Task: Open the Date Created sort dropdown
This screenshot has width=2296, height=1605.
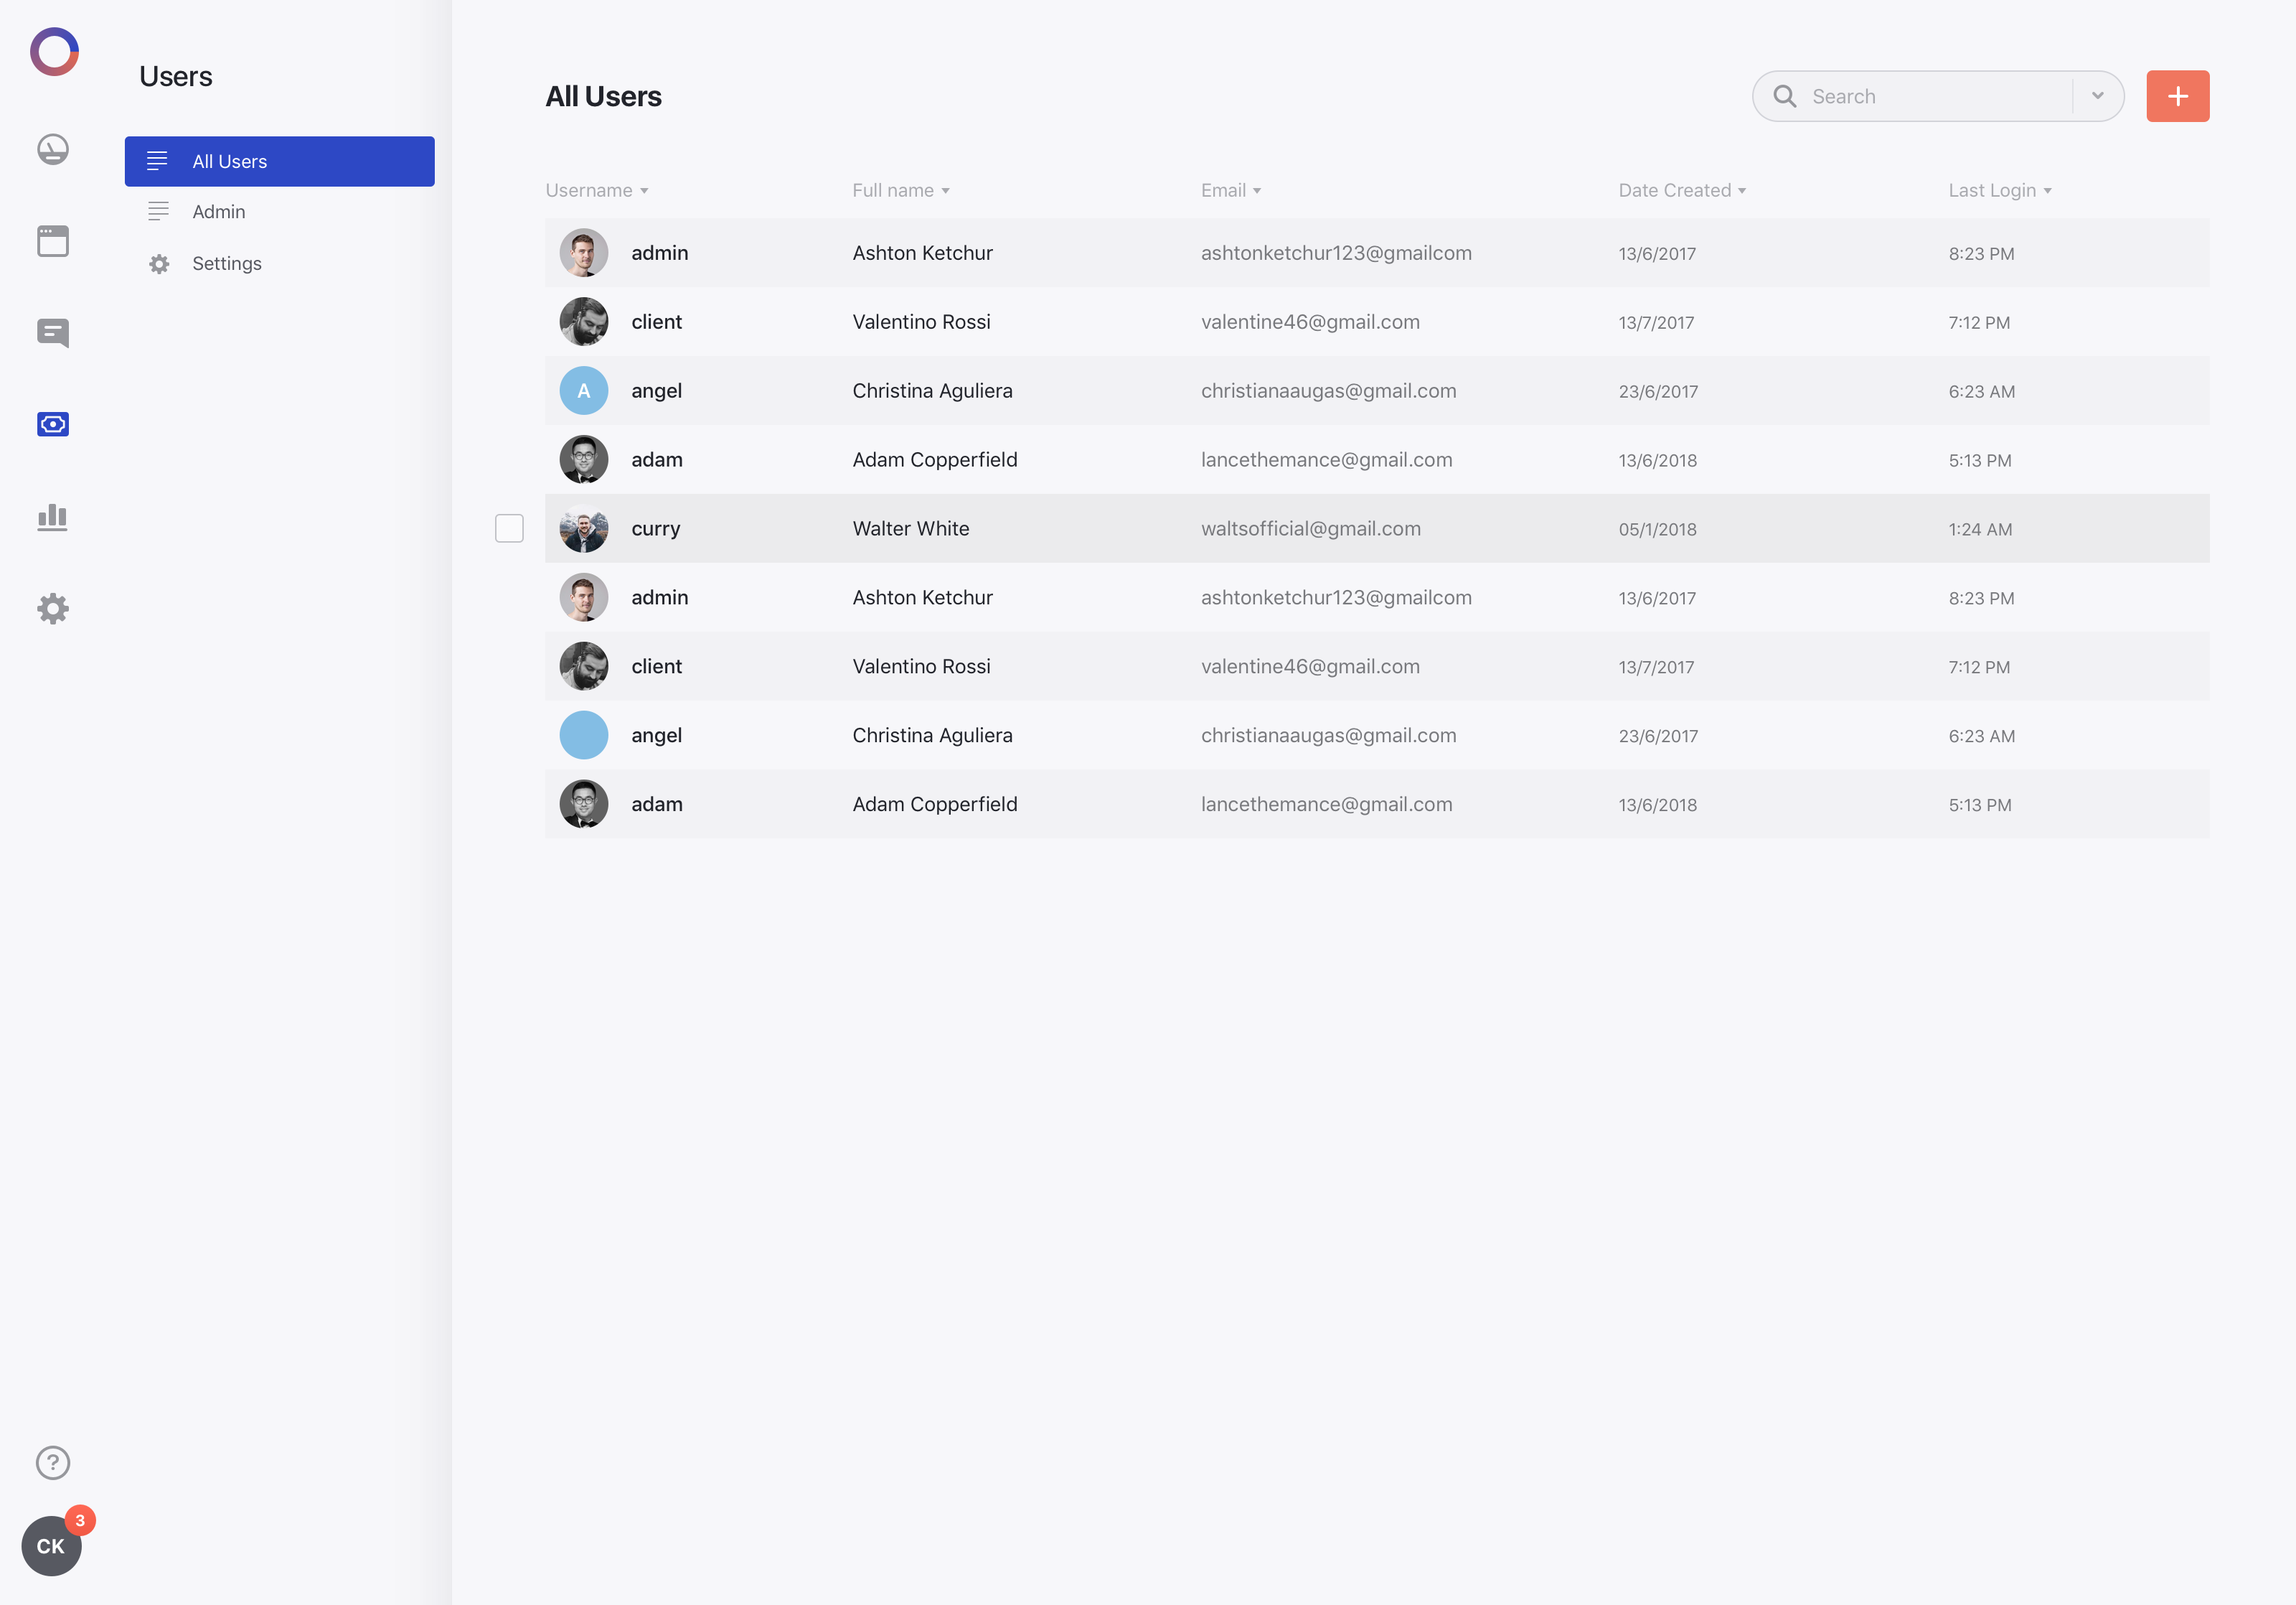Action: pyautogui.click(x=1743, y=190)
